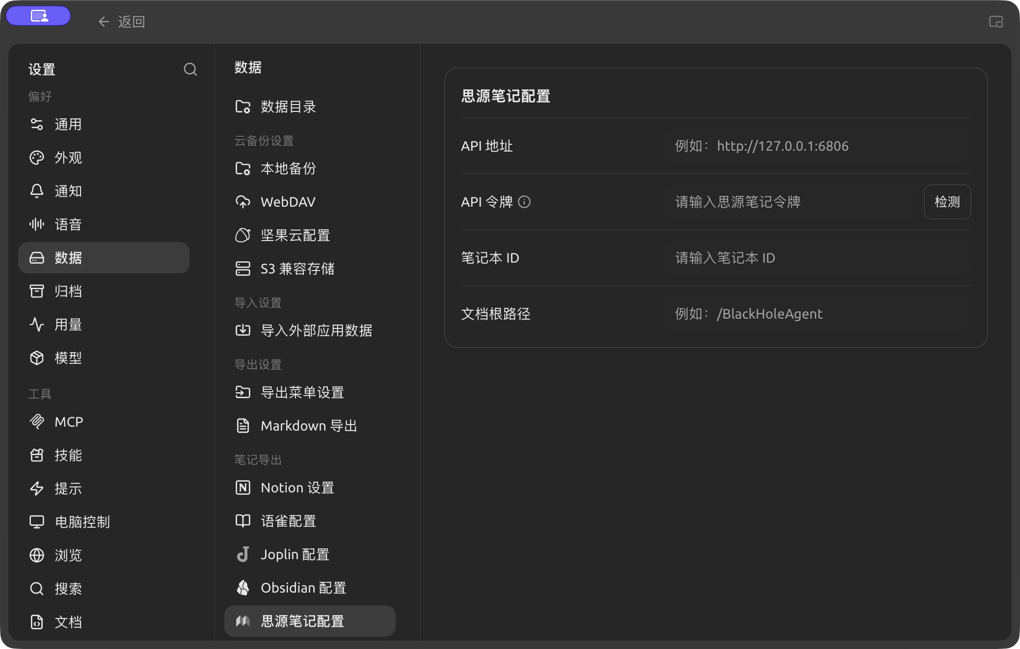Screen dimensions: 1020x649
Task: Open the 用量 settings section
Action: (104, 324)
